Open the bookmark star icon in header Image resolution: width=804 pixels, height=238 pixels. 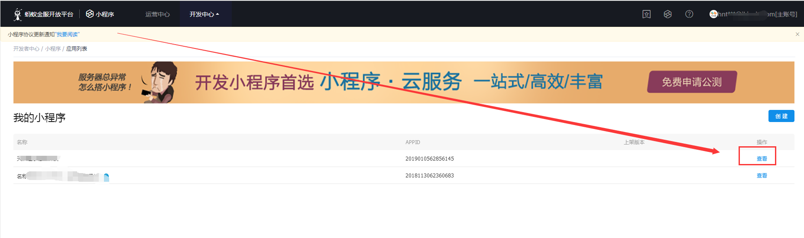[x=646, y=14]
